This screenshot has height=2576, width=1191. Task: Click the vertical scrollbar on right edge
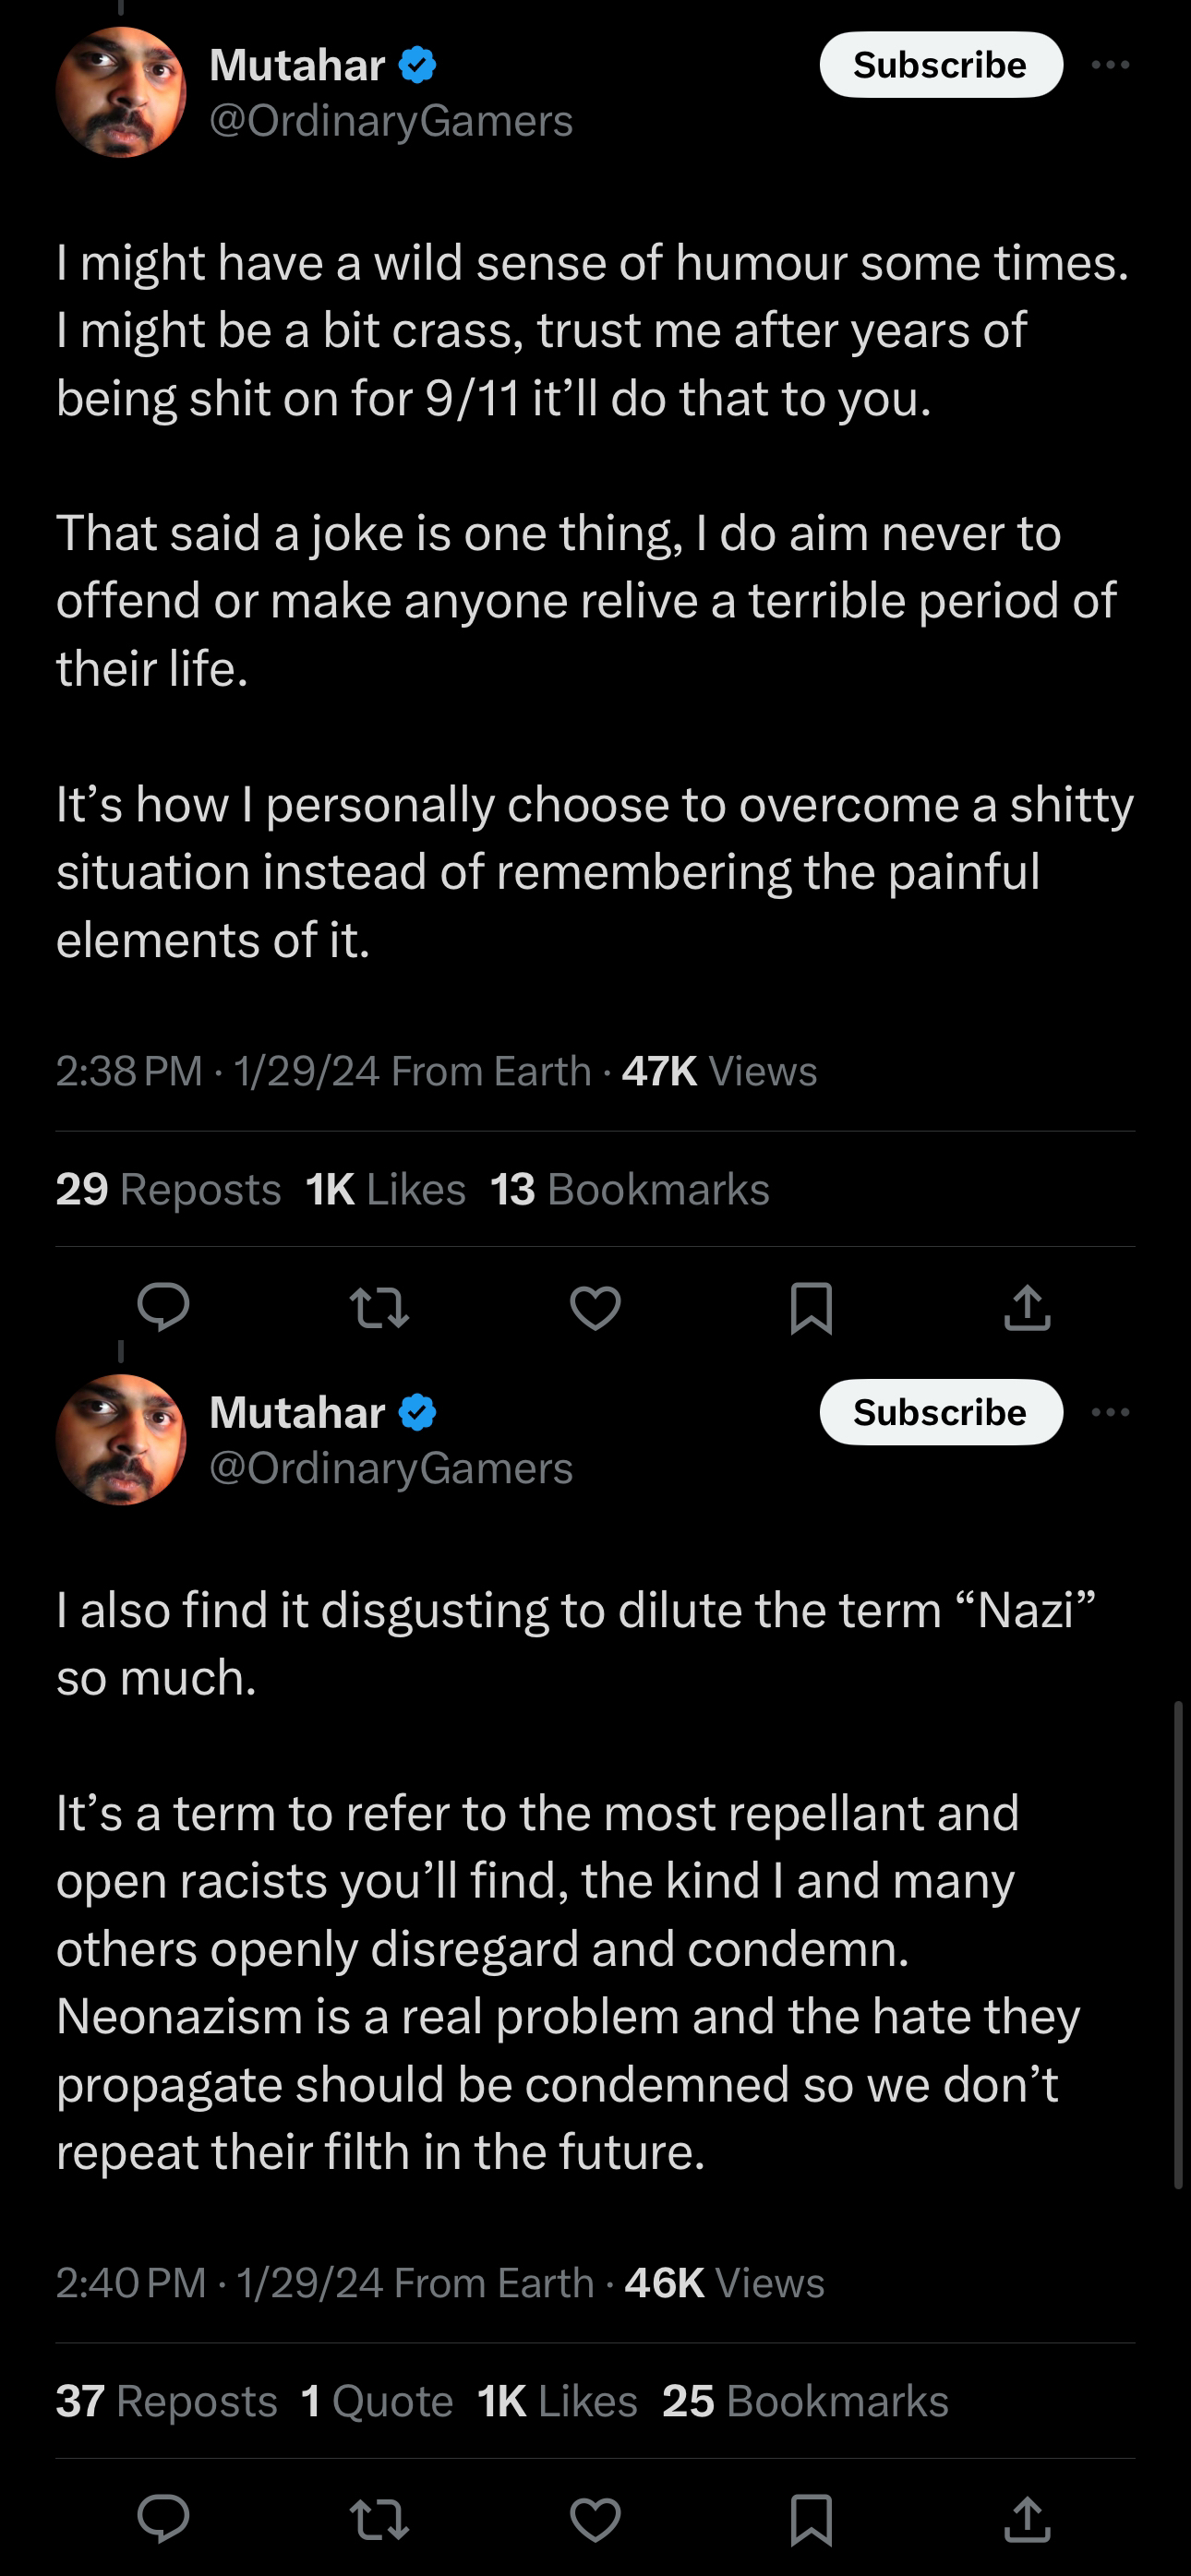[1179, 1944]
